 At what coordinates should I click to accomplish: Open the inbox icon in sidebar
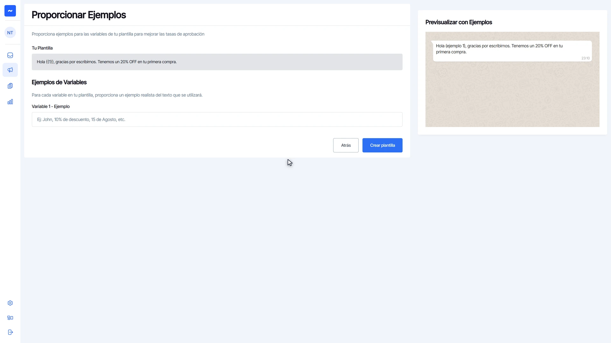[10, 55]
